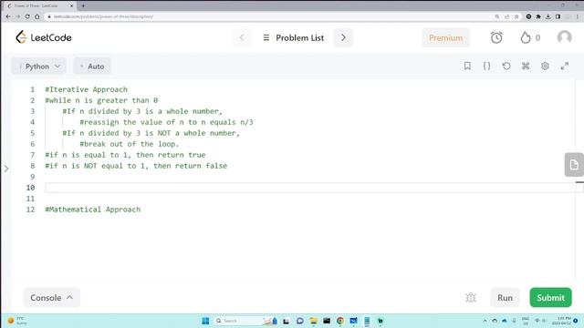The image size is (584, 328).
Task: Run the code
Action: [x=505, y=298]
